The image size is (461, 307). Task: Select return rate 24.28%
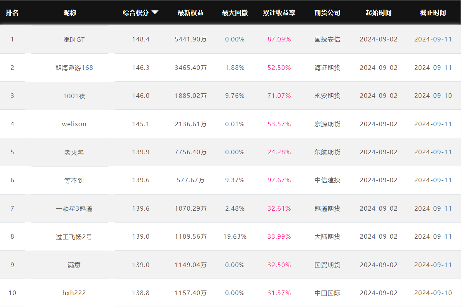279,152
